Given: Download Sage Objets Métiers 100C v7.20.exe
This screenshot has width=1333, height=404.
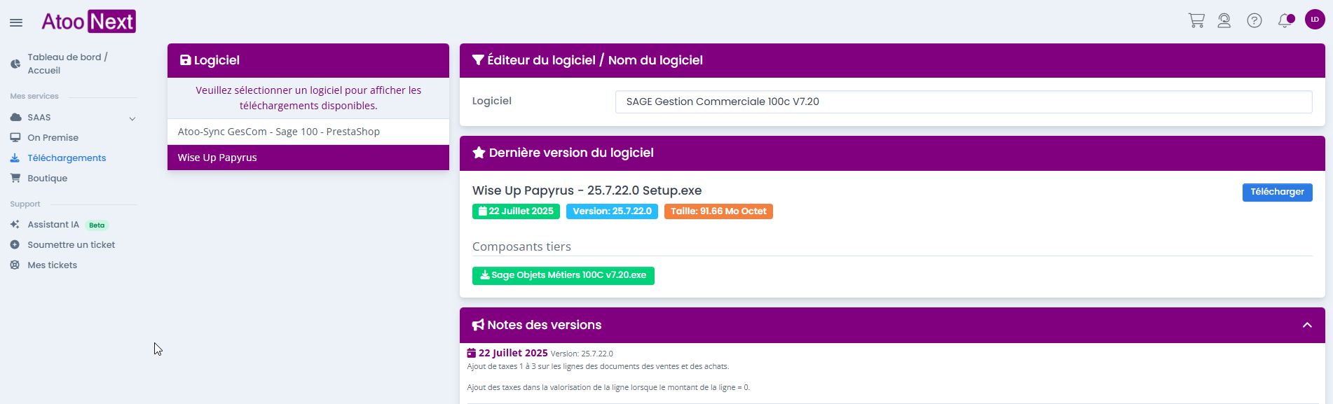Looking at the screenshot, I should coord(563,276).
